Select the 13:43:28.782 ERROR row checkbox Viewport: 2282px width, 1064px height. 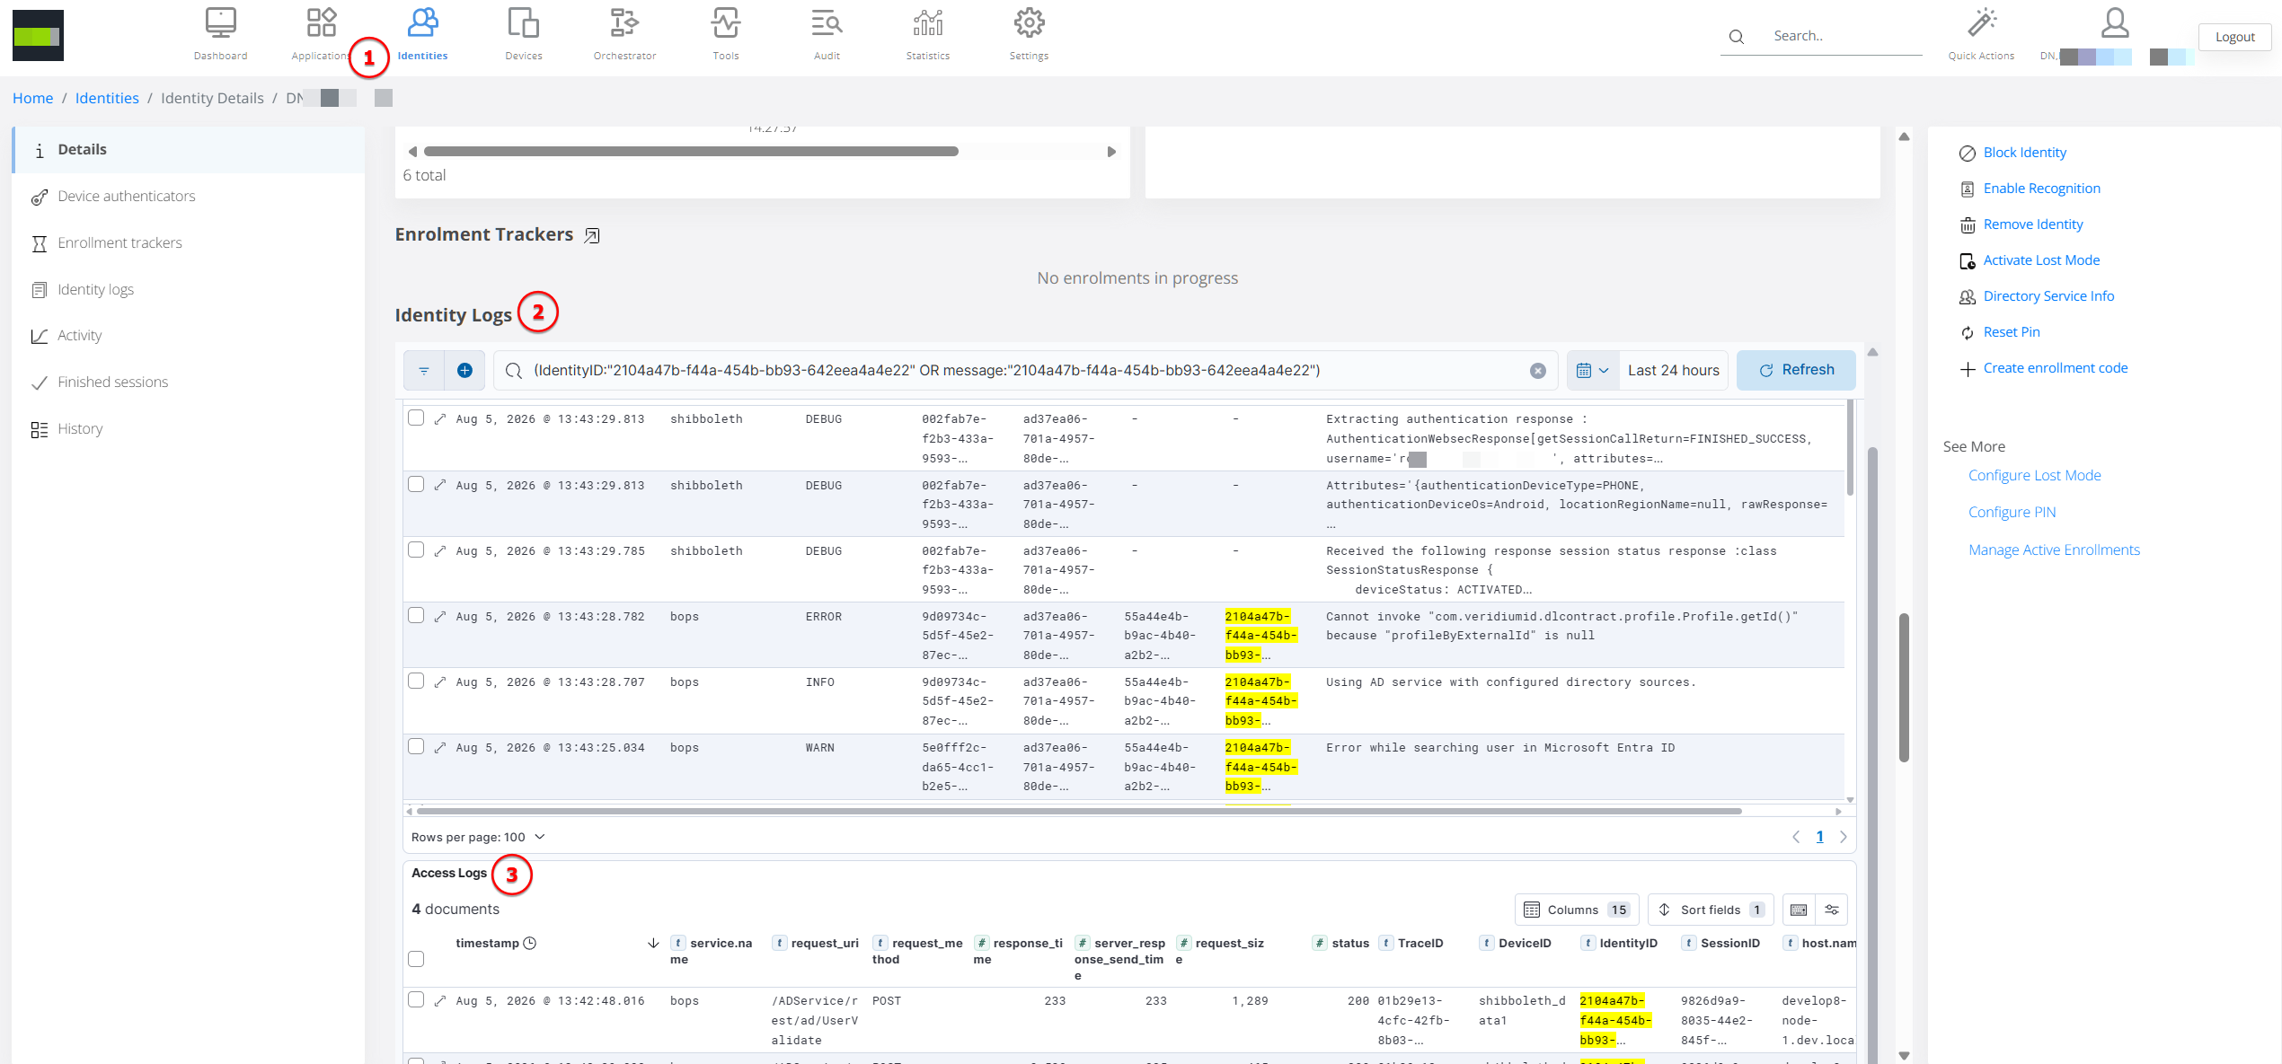[416, 616]
